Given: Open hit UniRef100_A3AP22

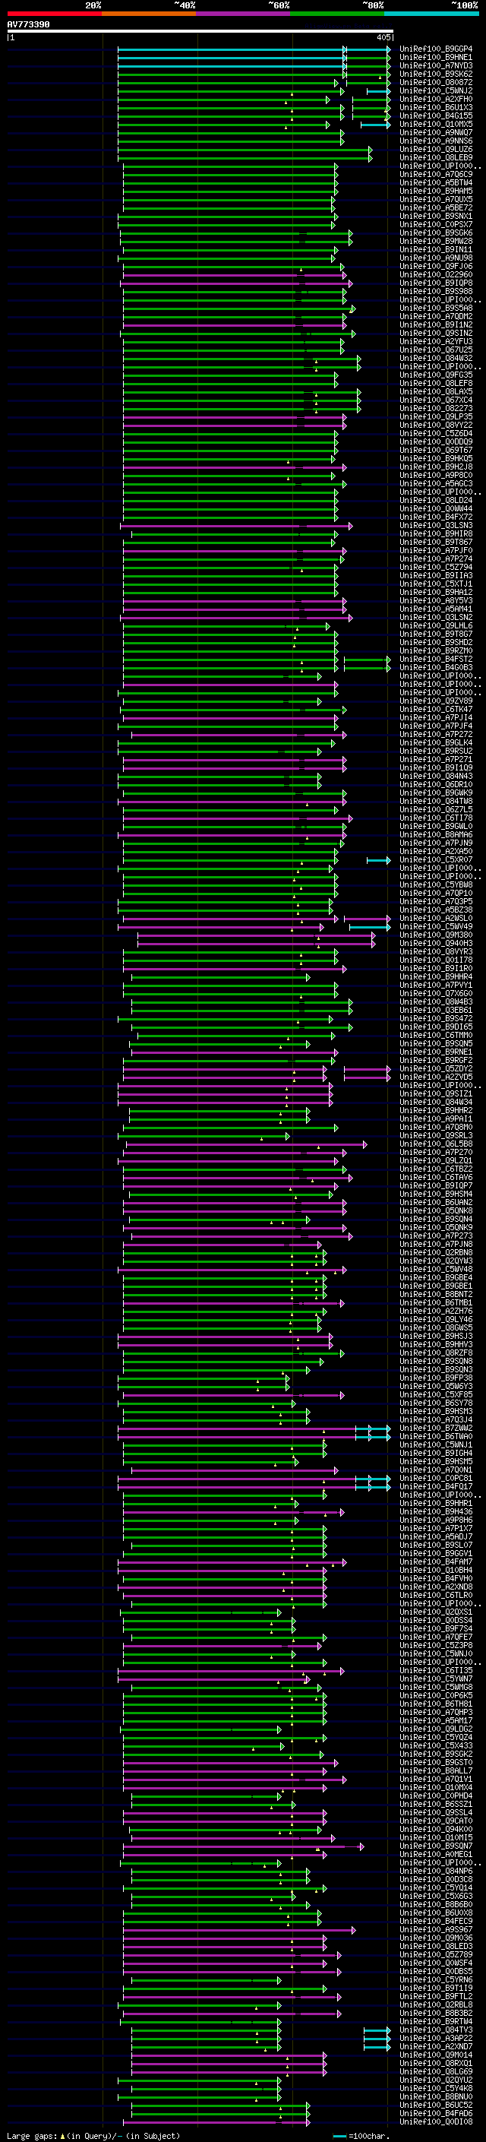Looking at the screenshot, I should point(436,2038).
